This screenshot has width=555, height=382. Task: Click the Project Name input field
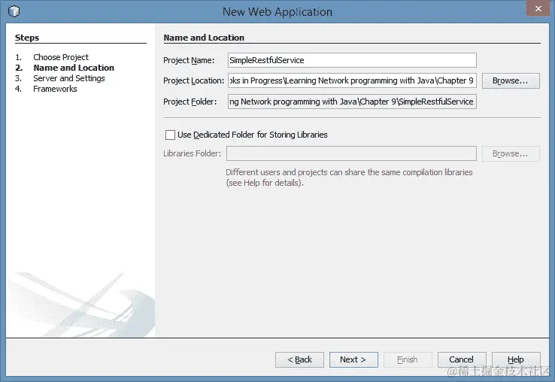pos(352,60)
